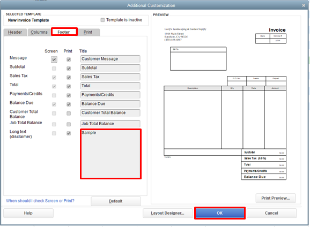310x227 pixels.
Task: Open the Columns tab
Action: (x=39, y=32)
